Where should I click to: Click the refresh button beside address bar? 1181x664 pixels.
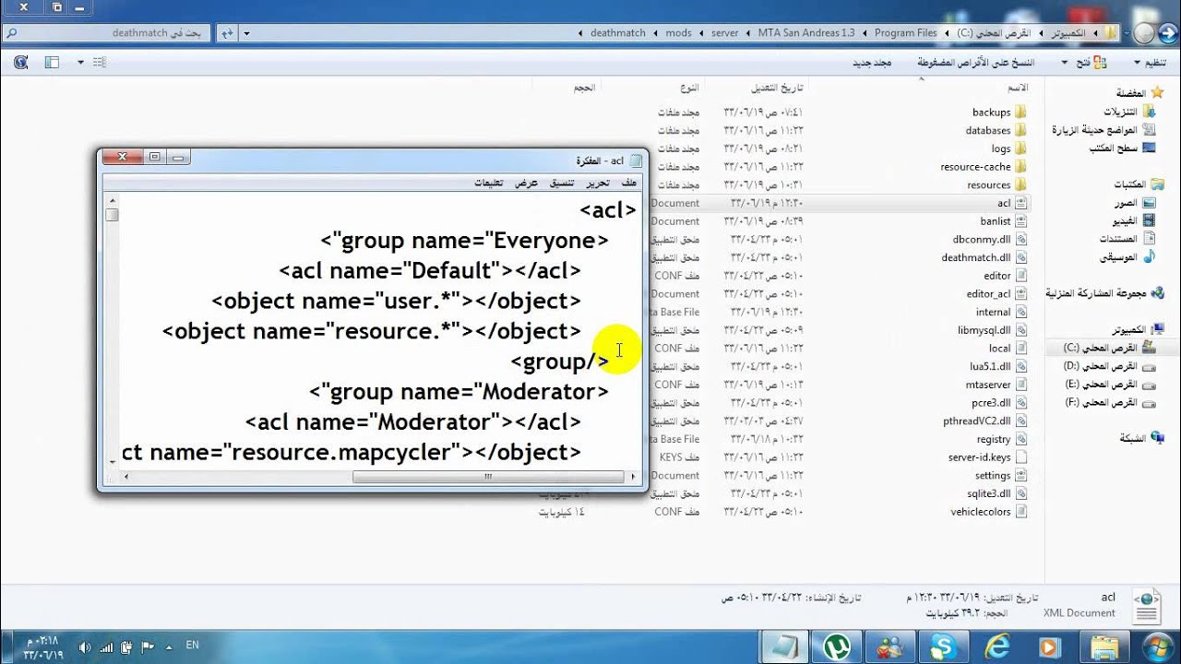tap(227, 33)
